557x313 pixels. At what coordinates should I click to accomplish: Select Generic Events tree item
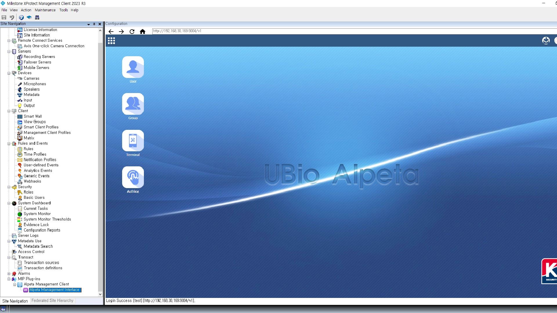37,176
